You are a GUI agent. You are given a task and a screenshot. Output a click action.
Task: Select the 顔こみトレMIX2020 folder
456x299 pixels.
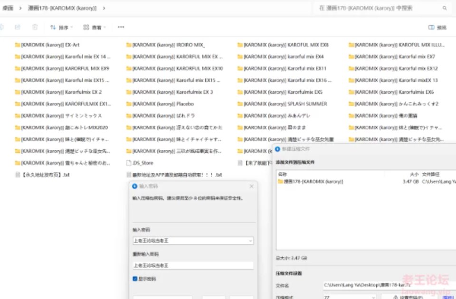[x=61, y=128]
